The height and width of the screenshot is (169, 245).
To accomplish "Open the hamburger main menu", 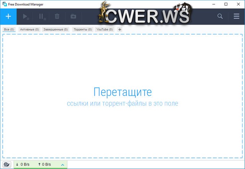I will click(x=236, y=16).
